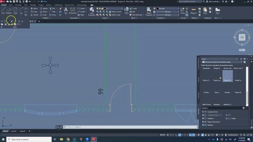Click the taskbar search box
Viewport: 253px width, 142px height.
click(29, 139)
